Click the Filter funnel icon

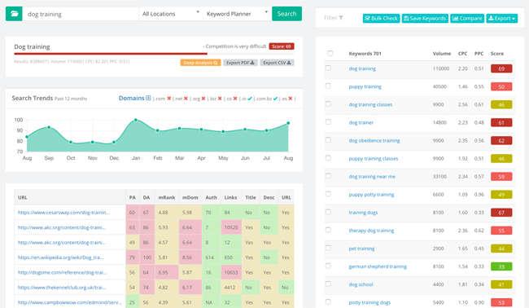(341, 18)
